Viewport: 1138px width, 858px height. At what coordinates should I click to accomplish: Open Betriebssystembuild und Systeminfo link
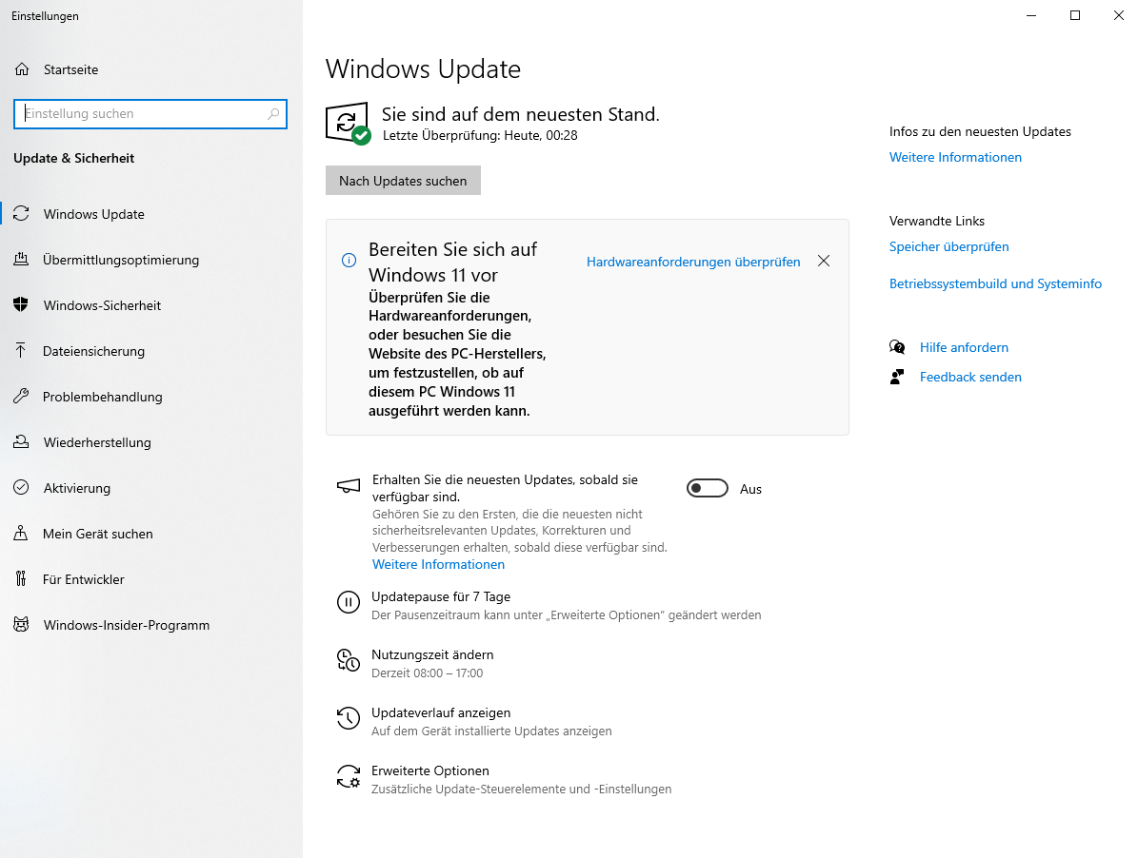click(x=995, y=283)
